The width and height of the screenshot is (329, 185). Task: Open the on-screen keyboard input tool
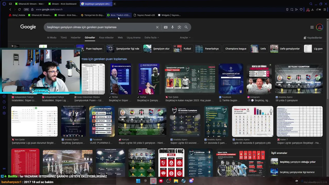pyautogui.click(x=166, y=27)
